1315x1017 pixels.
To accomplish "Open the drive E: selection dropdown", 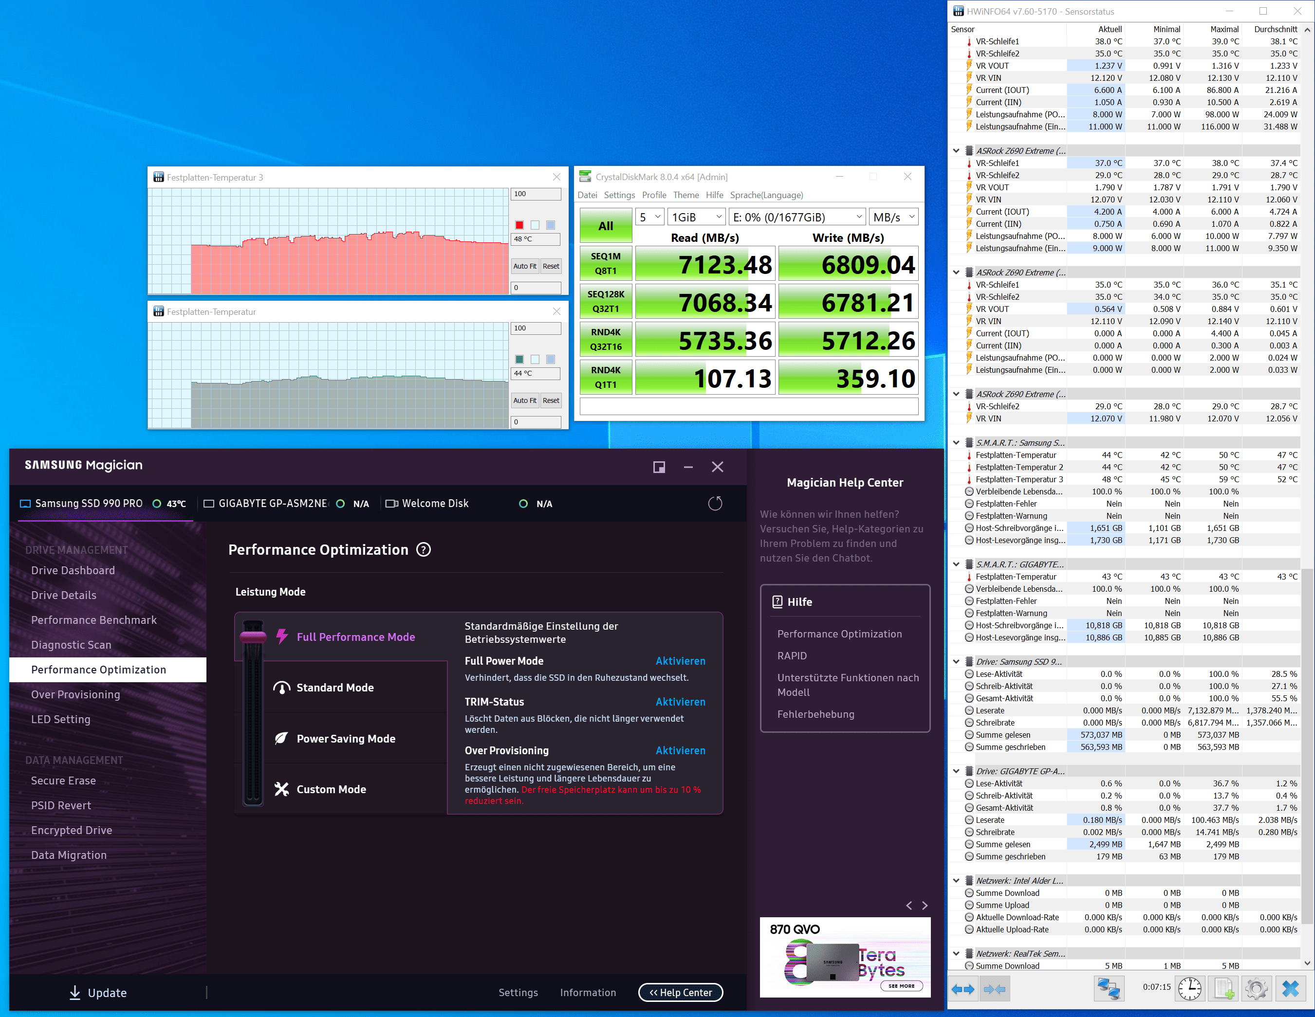I will pyautogui.click(x=797, y=217).
